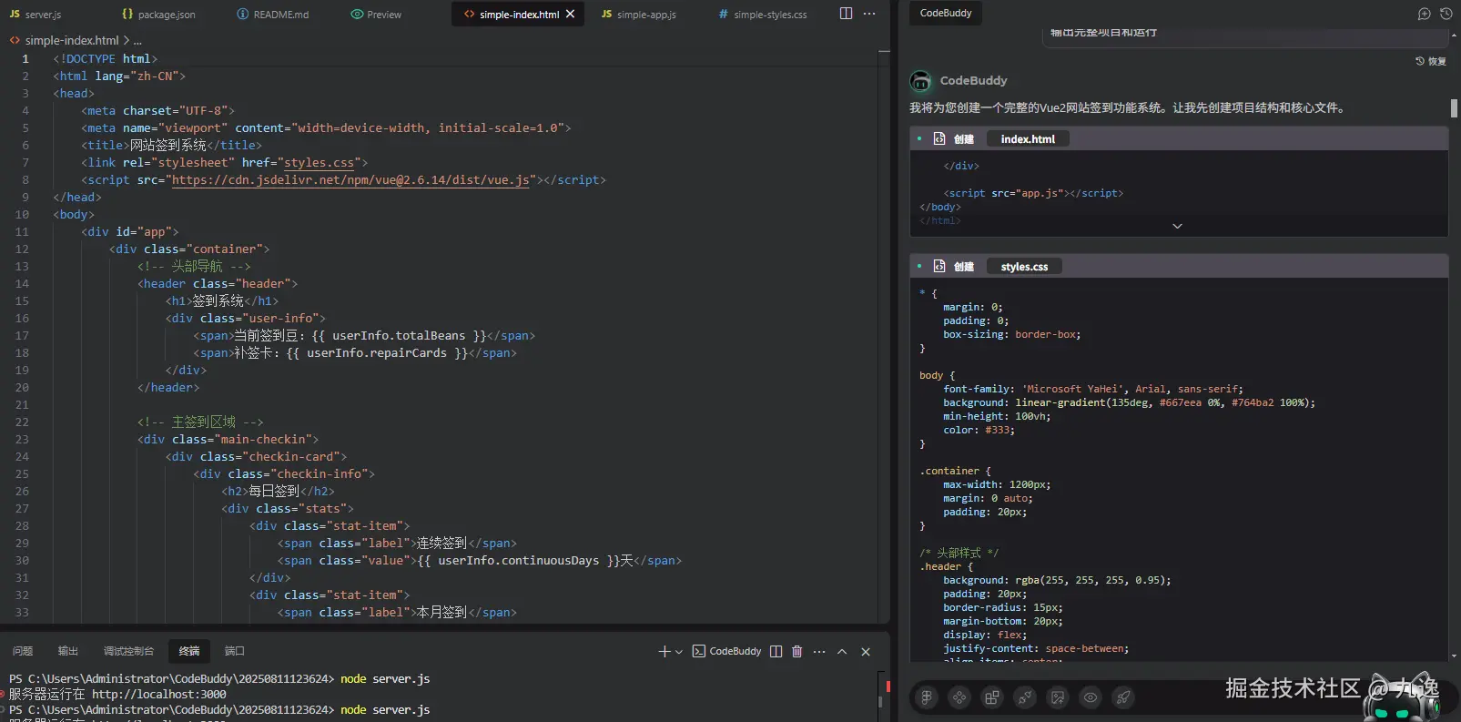Open the Vue CDN script link
1461x722 pixels.
350,180
